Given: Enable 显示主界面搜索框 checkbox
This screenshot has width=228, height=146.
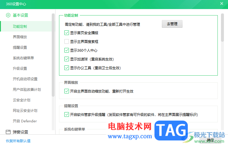Looking at the screenshot, I should pyautogui.click(x=67, y=41).
